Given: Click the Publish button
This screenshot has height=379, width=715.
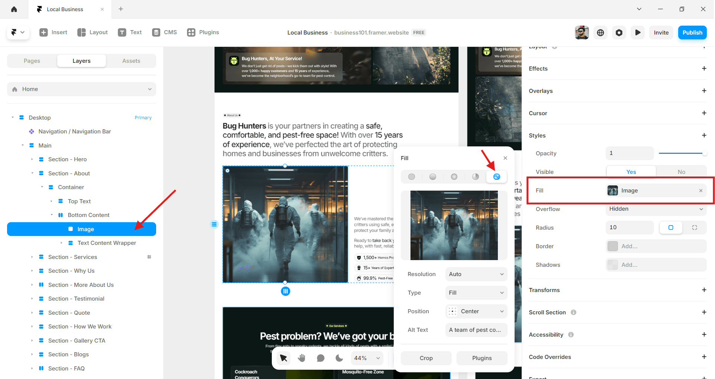Looking at the screenshot, I should click(692, 33).
